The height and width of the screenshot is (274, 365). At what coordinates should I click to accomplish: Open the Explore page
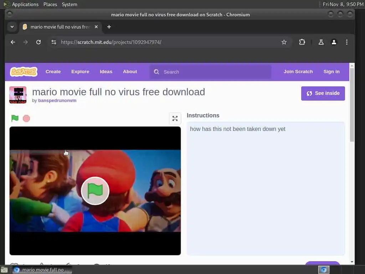(80, 72)
